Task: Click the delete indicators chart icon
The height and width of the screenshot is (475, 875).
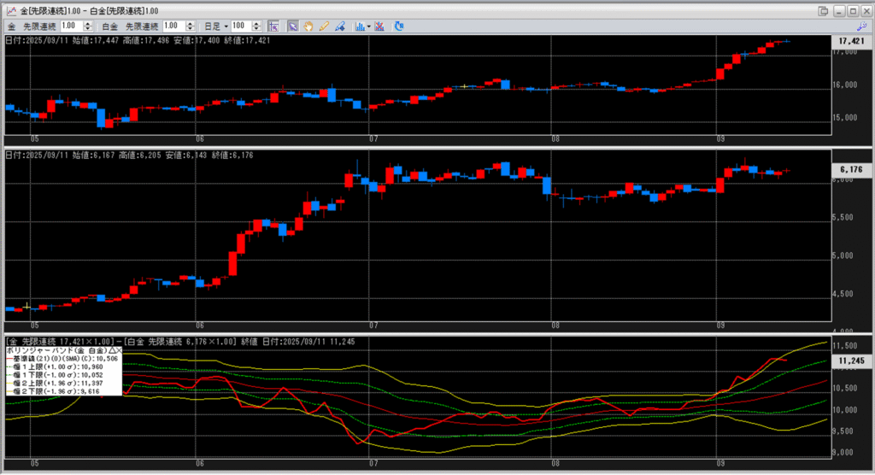Action: 379,26
